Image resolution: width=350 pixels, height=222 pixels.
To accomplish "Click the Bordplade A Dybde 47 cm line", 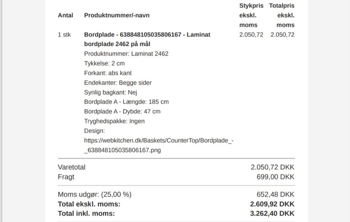I will pos(122,112).
